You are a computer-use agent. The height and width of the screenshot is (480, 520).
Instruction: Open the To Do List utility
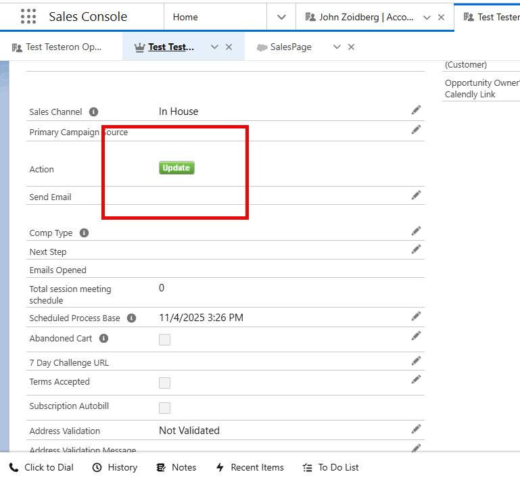(x=331, y=467)
